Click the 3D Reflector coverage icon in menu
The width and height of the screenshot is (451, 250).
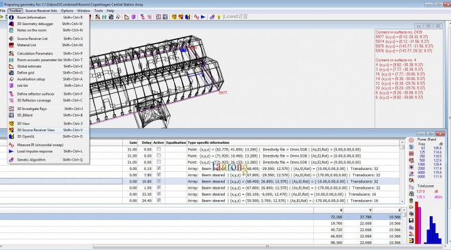pyautogui.click(x=12, y=100)
